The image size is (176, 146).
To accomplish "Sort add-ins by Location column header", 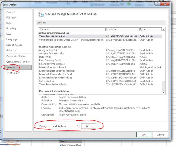I will point(122,29).
